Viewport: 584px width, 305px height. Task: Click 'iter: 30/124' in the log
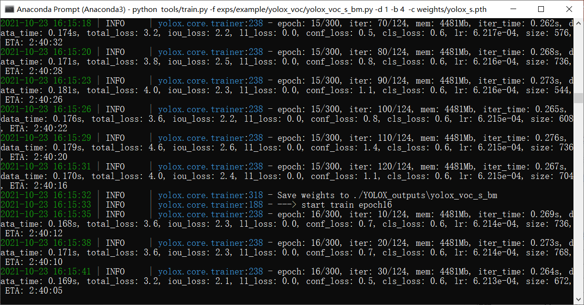coord(378,272)
